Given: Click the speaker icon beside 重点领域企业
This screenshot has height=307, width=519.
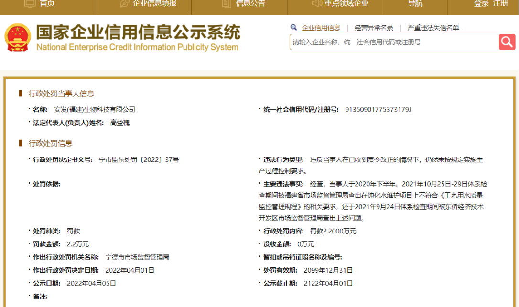Looking at the screenshot, I should pos(317,3).
